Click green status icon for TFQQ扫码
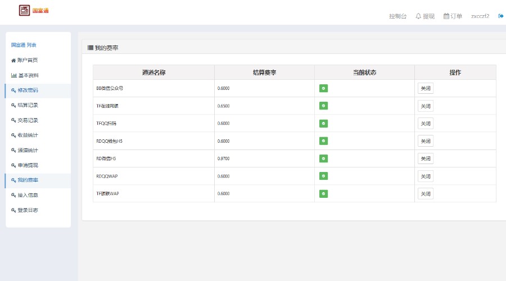This screenshot has width=506, height=281. click(x=323, y=123)
